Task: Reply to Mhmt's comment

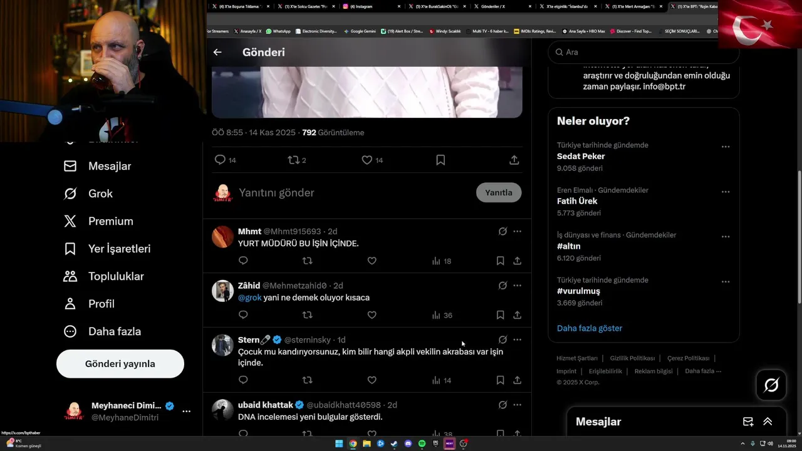Action: click(243, 261)
